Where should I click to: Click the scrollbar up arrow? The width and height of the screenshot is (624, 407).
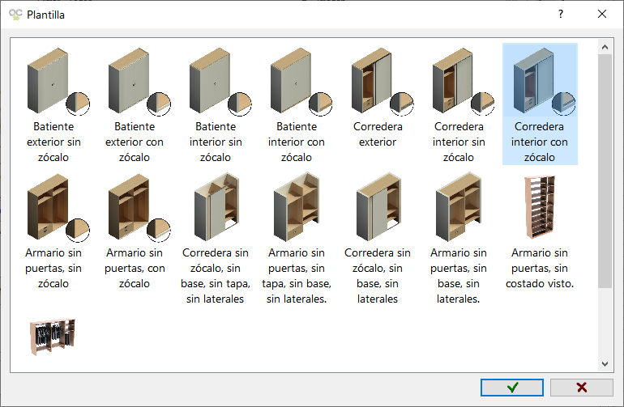click(x=605, y=47)
